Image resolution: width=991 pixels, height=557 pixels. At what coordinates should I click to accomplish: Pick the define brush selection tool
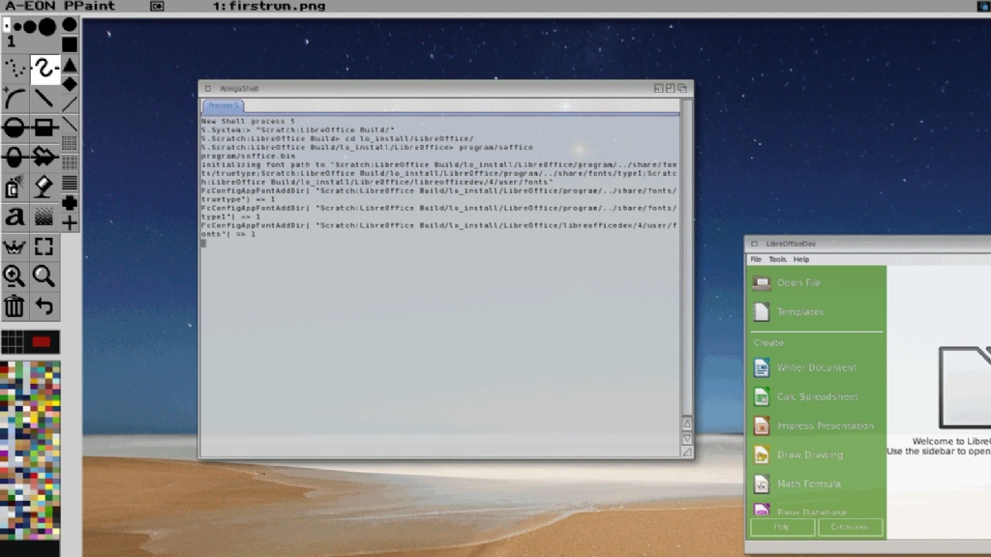click(45, 247)
